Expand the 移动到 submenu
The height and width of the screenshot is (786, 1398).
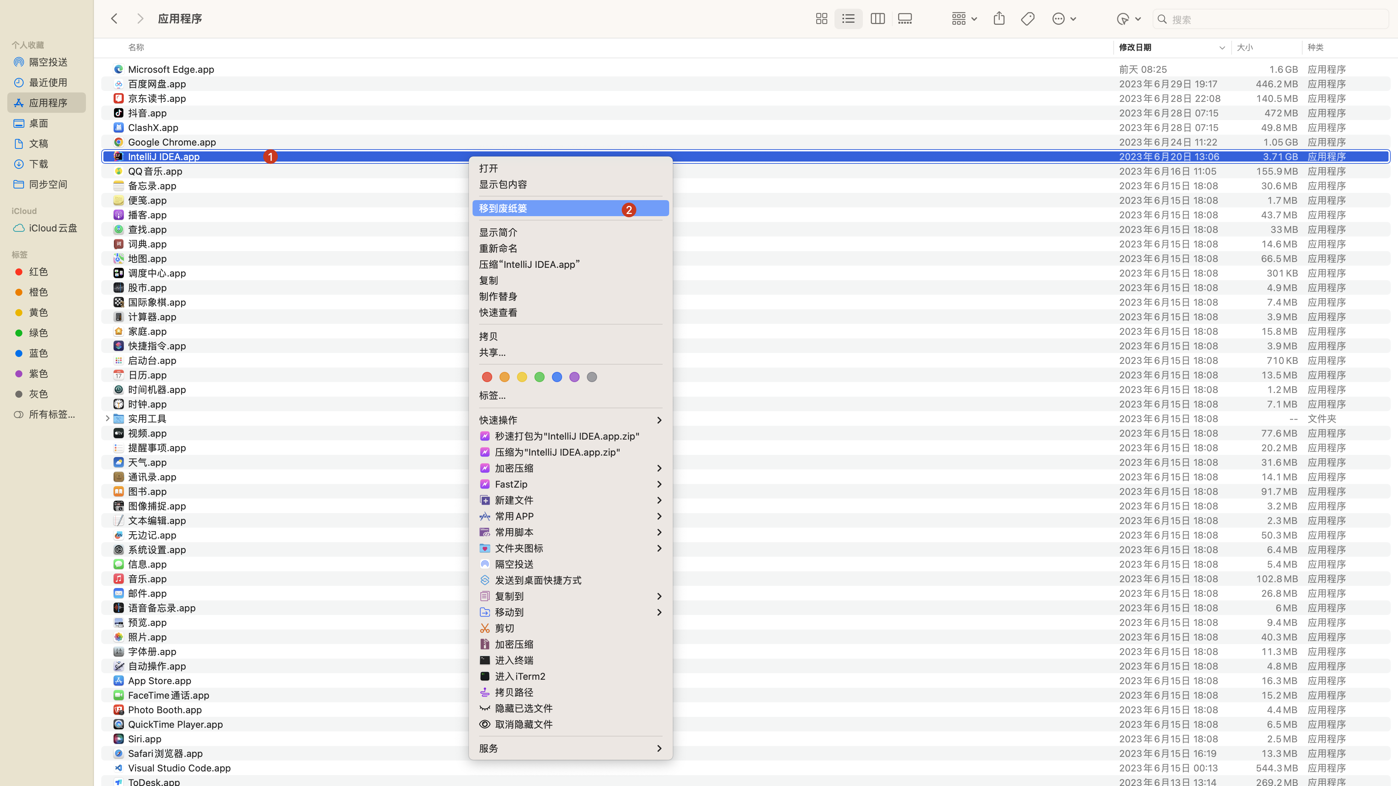(x=570, y=612)
